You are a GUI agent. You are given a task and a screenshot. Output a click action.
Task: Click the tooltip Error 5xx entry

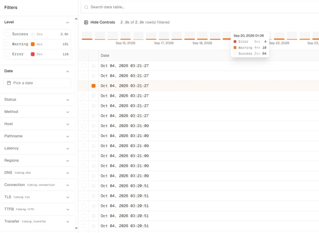250,42
